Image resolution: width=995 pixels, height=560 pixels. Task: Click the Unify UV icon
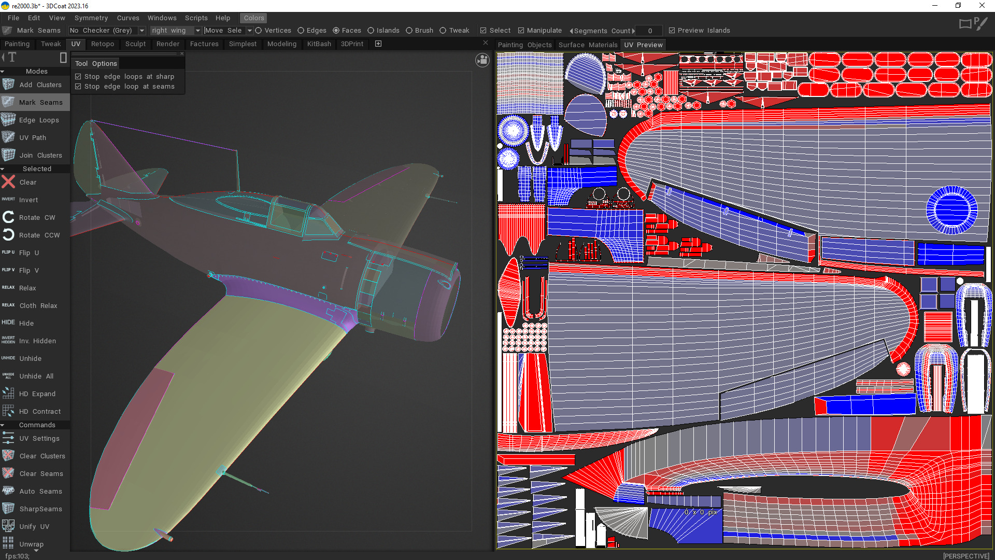[8, 526]
